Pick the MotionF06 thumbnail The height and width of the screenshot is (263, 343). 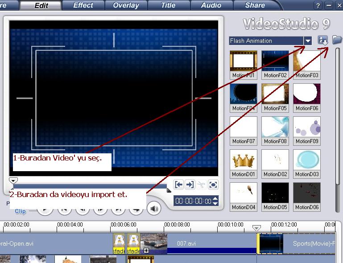(307, 98)
